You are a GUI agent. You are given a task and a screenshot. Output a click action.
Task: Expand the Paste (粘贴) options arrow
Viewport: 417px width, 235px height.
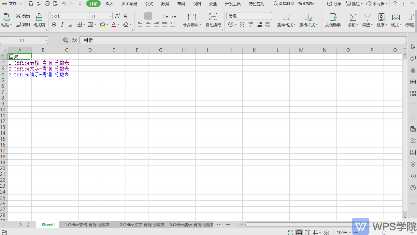pyautogui.click(x=11, y=25)
